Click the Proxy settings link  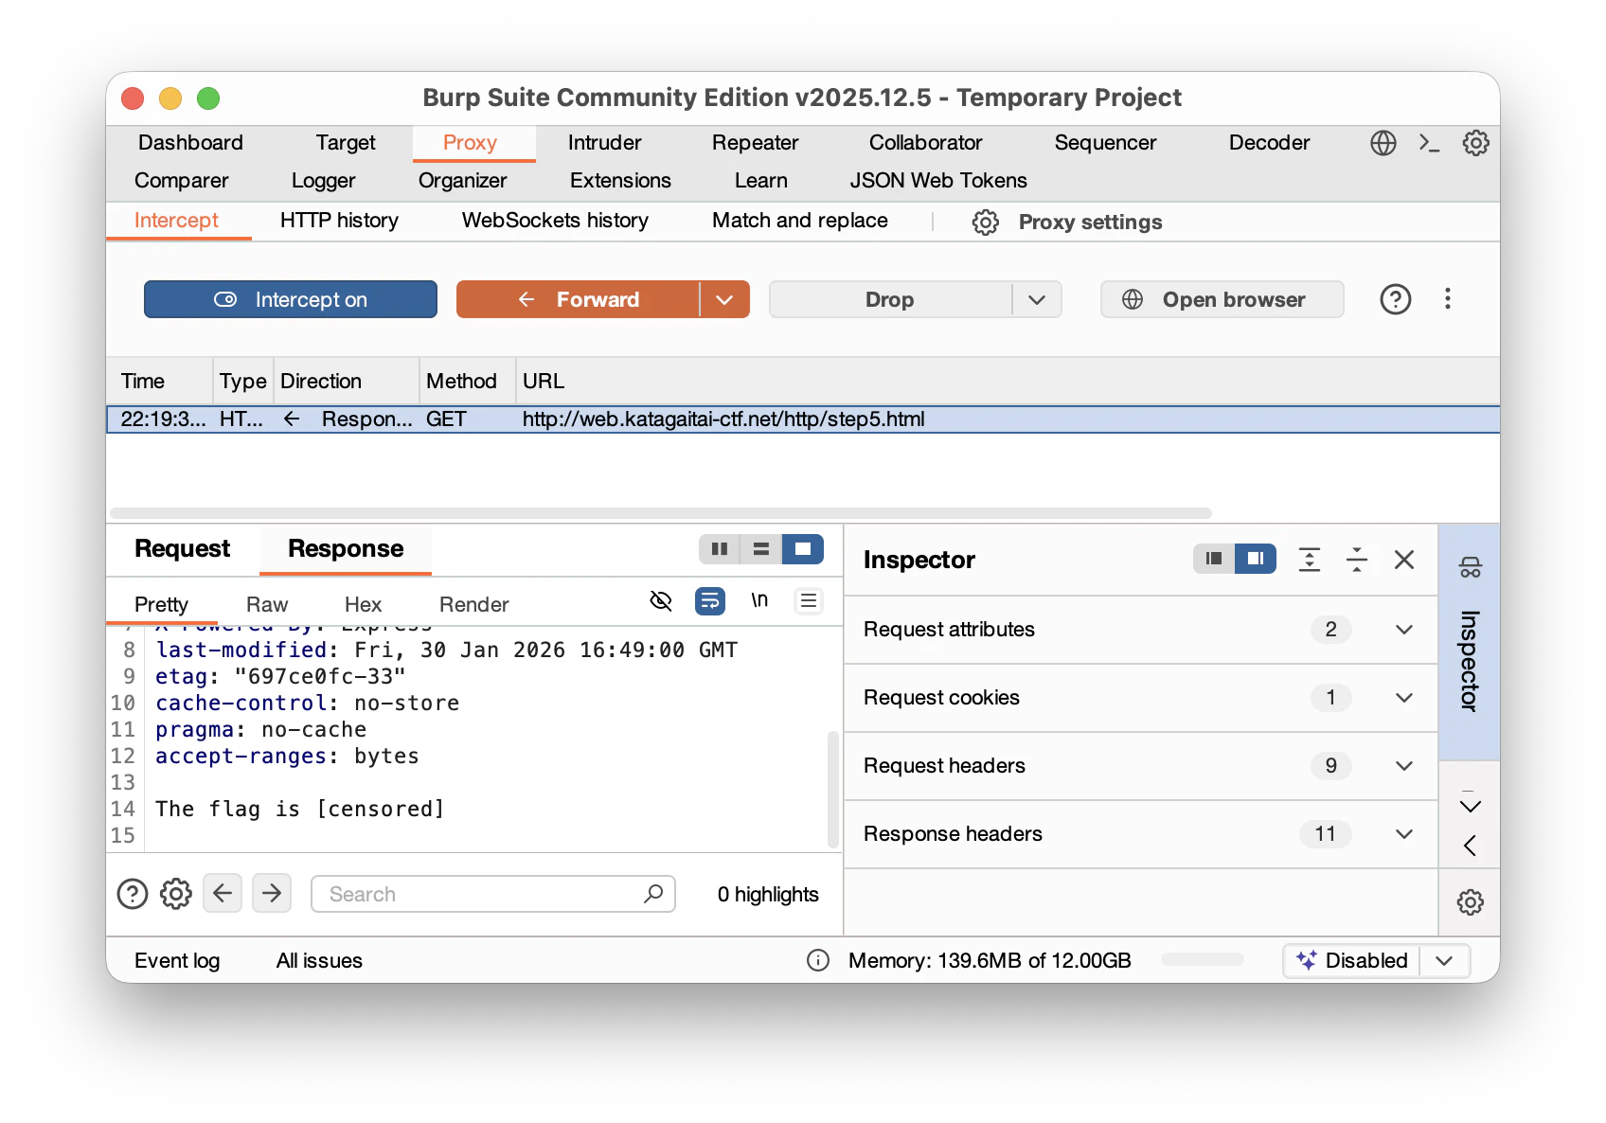point(1090,222)
